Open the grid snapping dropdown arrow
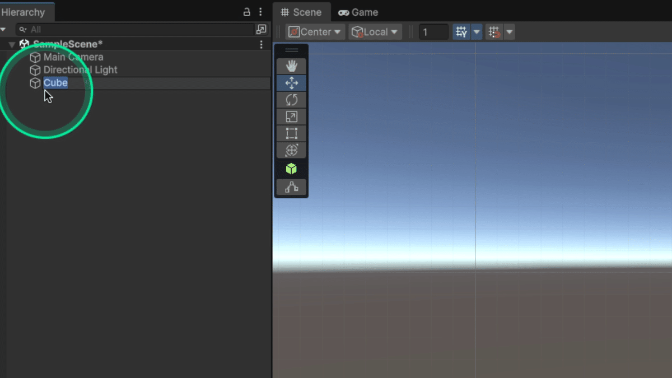 pyautogui.click(x=510, y=32)
